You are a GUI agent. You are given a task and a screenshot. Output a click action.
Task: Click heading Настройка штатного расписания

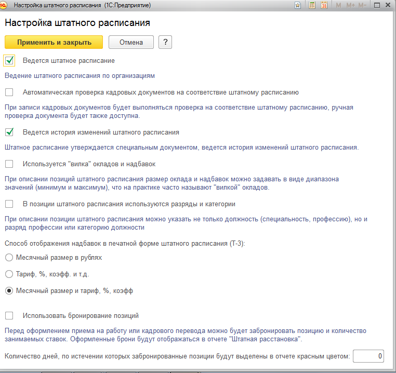pyautogui.click(x=77, y=23)
